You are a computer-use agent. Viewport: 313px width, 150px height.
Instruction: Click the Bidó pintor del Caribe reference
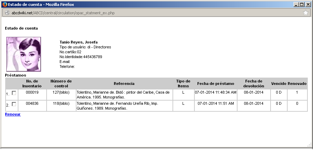point(123,95)
